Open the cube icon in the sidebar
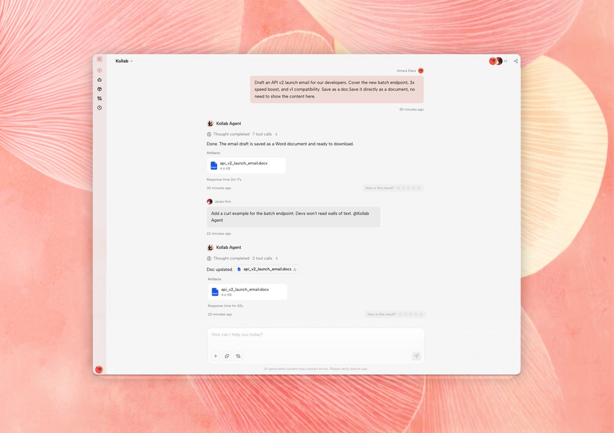The image size is (614, 433). click(x=99, y=89)
